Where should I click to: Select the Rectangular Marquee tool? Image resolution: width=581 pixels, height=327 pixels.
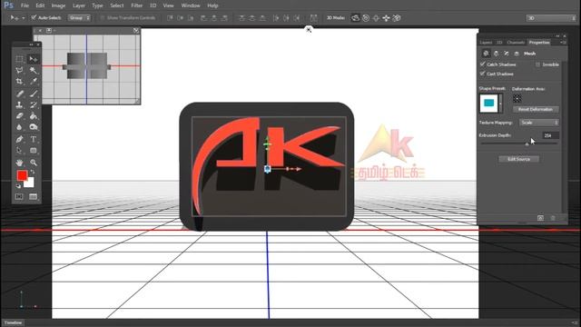tap(20, 59)
